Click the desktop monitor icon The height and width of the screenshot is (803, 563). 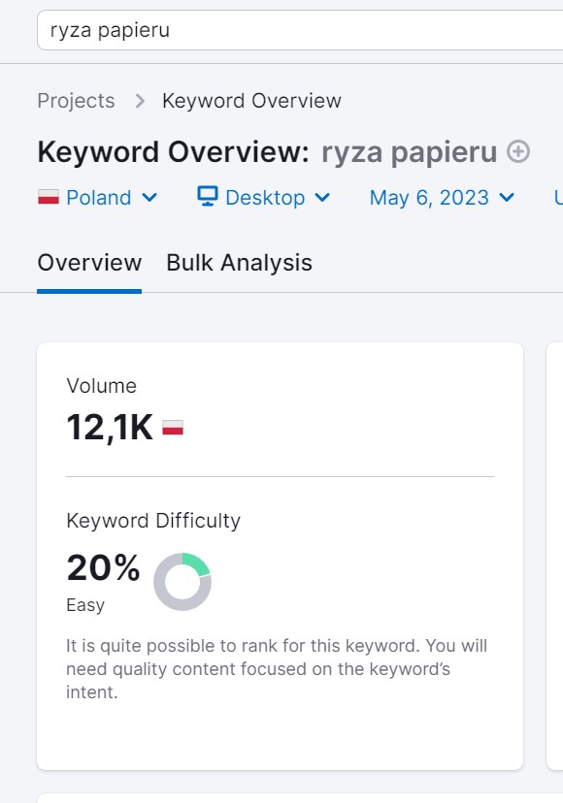208,196
